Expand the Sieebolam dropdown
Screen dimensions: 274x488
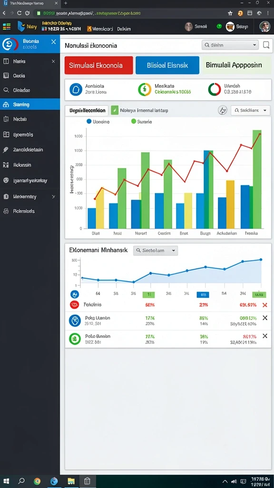(x=156, y=251)
